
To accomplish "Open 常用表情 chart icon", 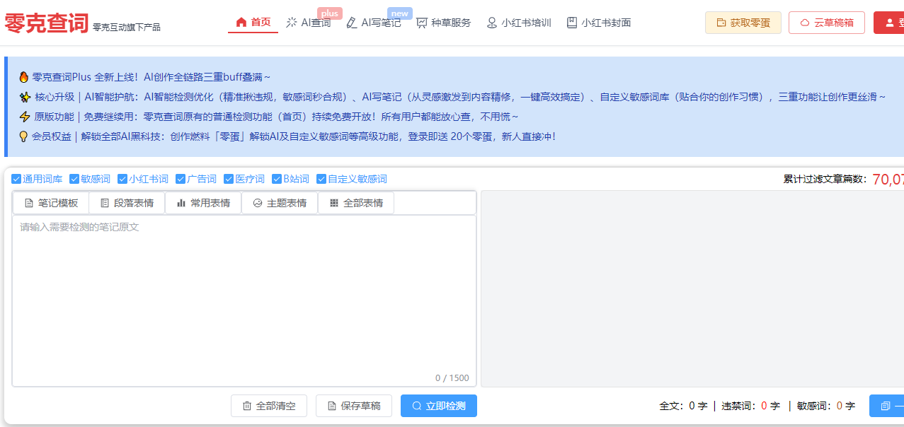I will click(180, 203).
